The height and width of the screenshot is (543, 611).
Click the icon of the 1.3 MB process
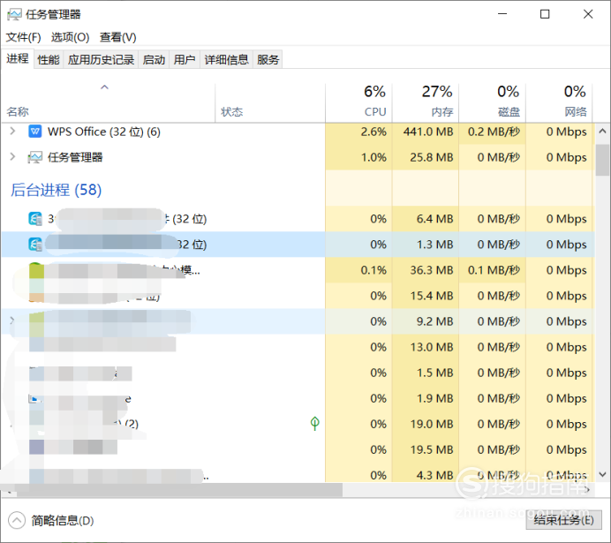35,245
